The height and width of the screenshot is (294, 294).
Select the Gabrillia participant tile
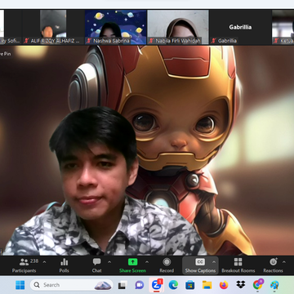pyautogui.click(x=240, y=27)
